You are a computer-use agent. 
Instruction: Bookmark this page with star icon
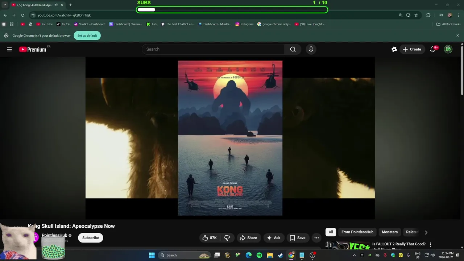[416, 15]
